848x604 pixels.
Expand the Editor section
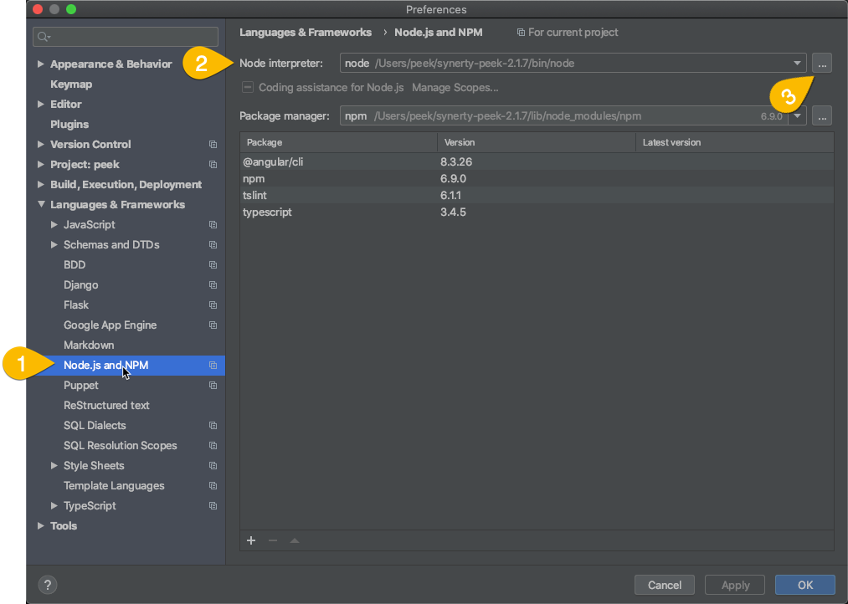(40, 104)
